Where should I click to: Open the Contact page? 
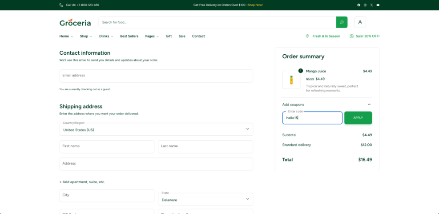[198, 36]
